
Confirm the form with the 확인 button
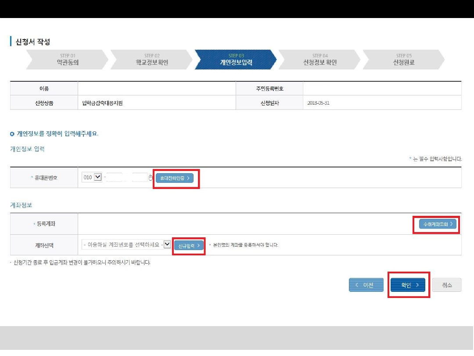point(408,285)
